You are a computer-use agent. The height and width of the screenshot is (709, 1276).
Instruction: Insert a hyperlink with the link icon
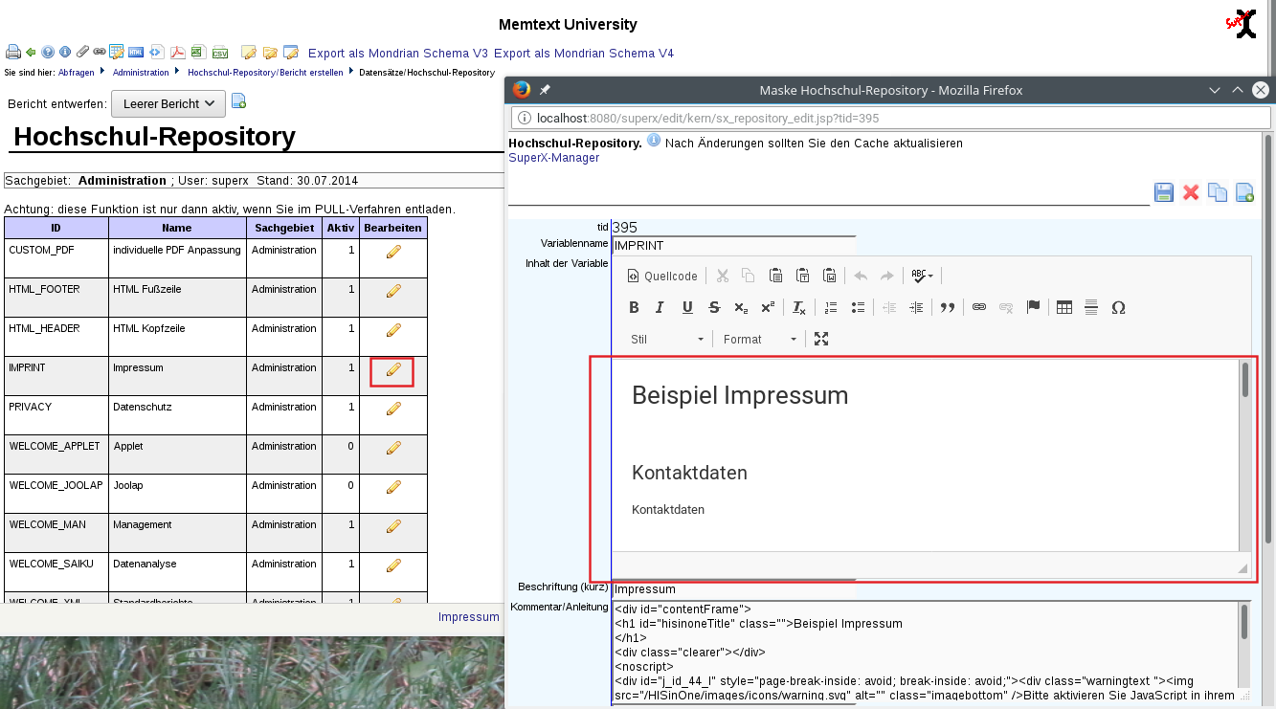(x=979, y=307)
